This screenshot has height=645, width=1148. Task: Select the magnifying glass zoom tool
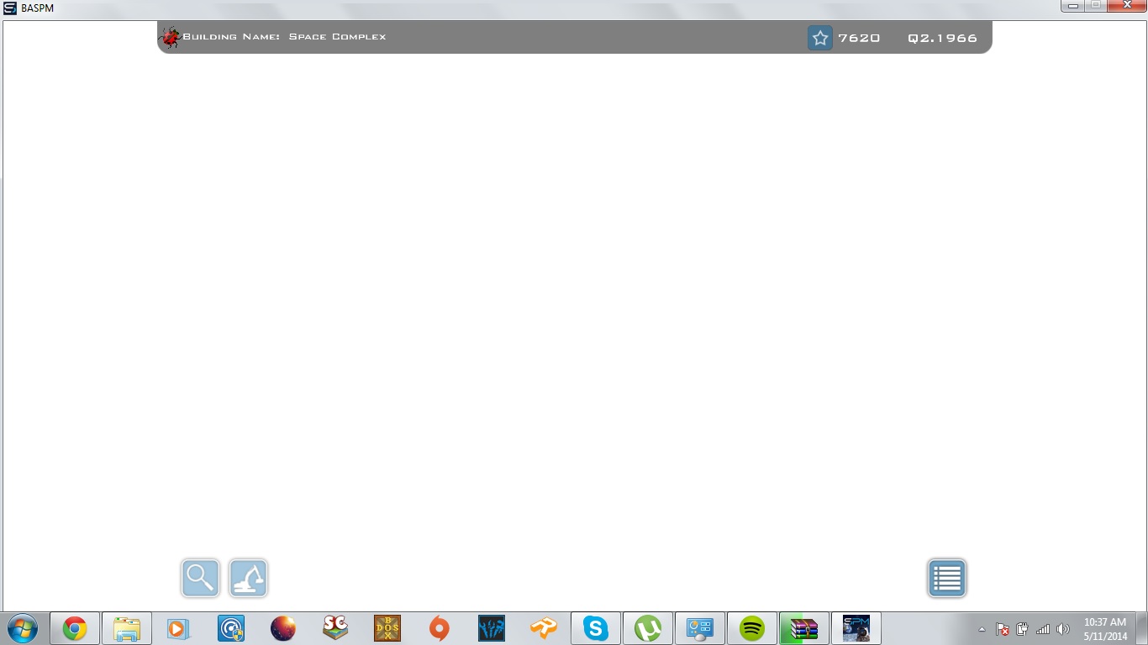(x=200, y=578)
